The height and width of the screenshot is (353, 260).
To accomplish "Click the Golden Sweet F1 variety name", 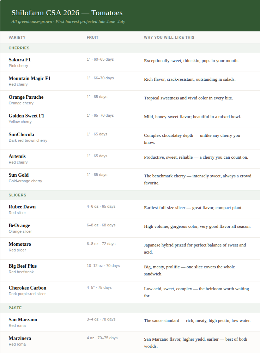I will (26, 116).
